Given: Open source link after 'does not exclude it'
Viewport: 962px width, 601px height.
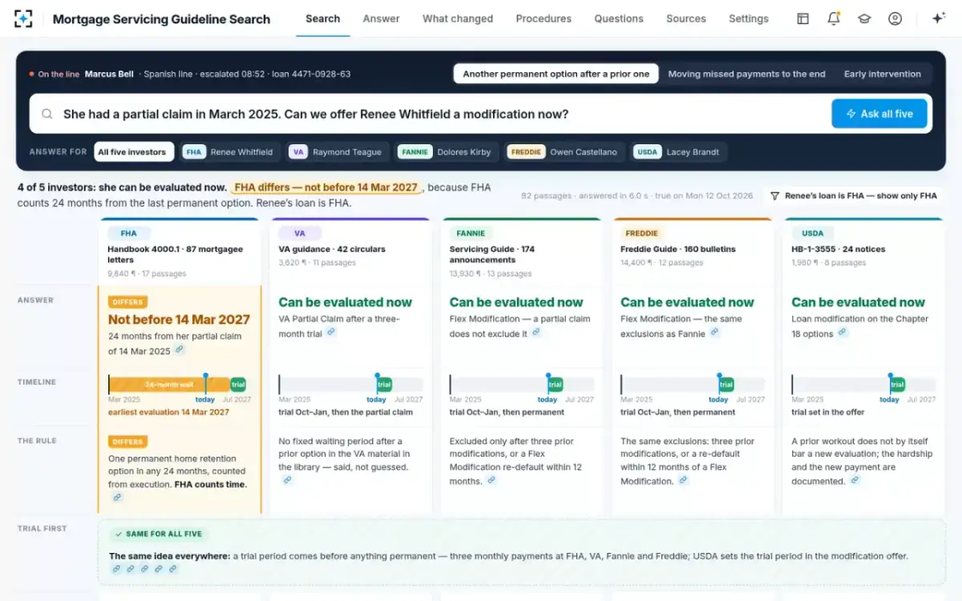Looking at the screenshot, I should pos(536,333).
